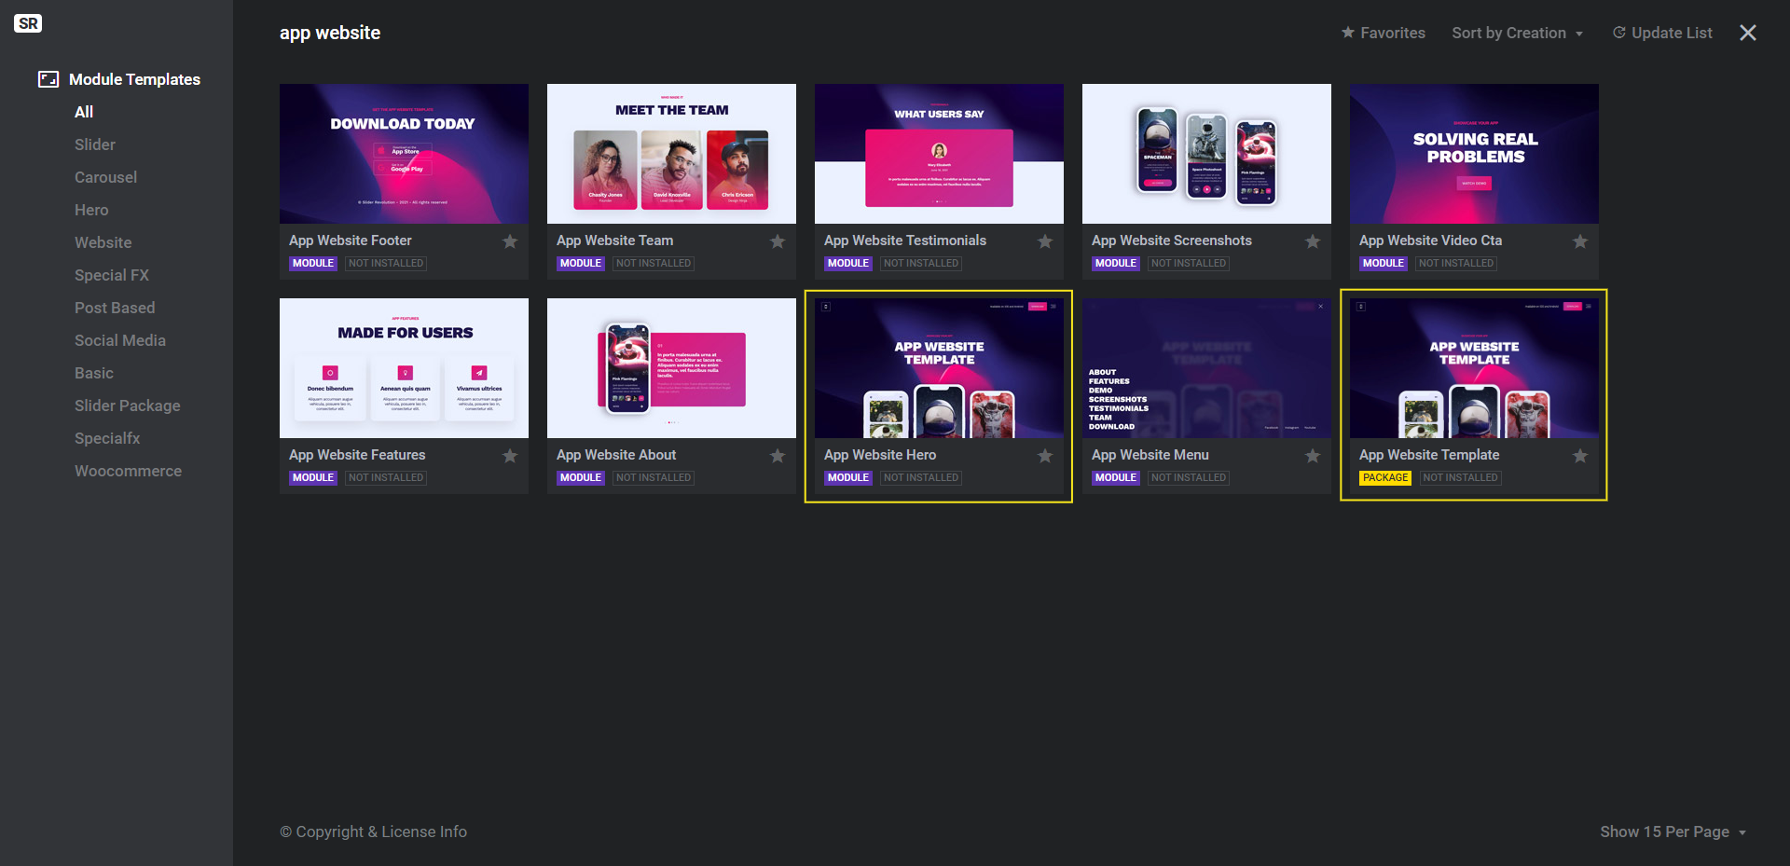
Task: Open App Website Template package thumbnail
Action: tap(1474, 368)
